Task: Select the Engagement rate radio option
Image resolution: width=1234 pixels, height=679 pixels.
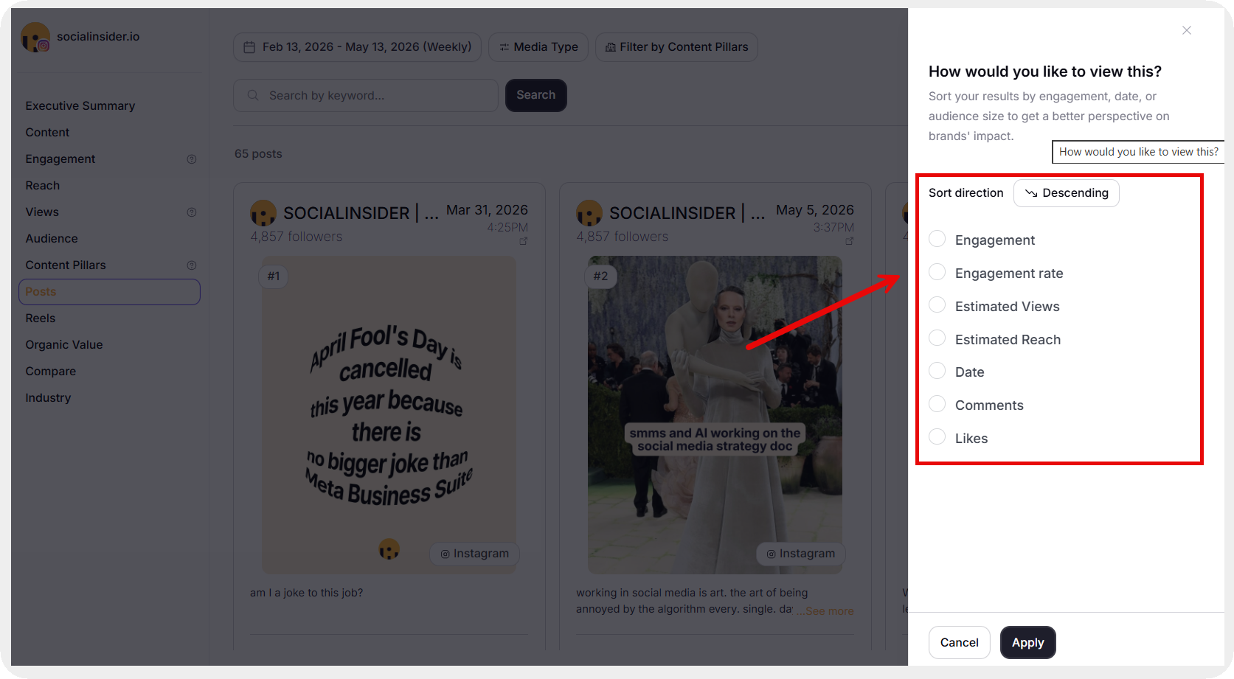Action: coord(937,272)
